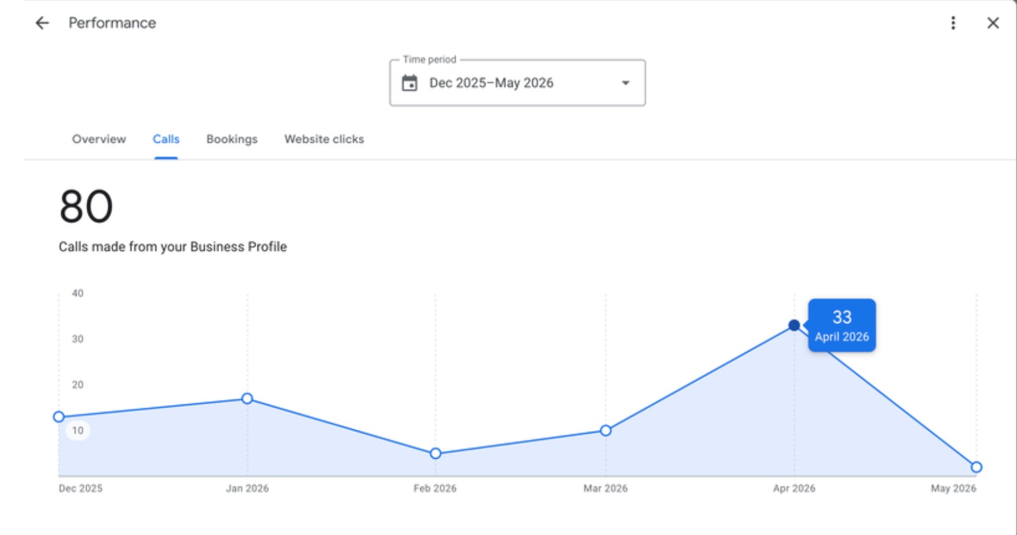Open the Bookings tab

232,139
